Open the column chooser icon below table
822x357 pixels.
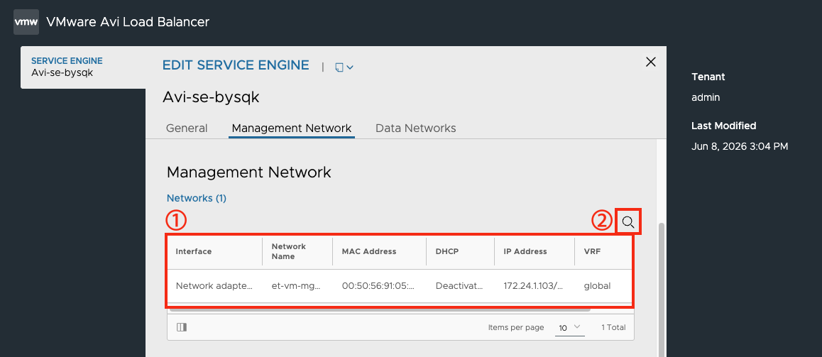(182, 327)
